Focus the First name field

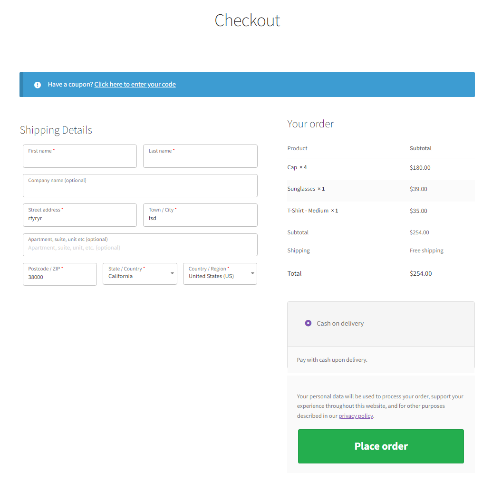coord(80,156)
